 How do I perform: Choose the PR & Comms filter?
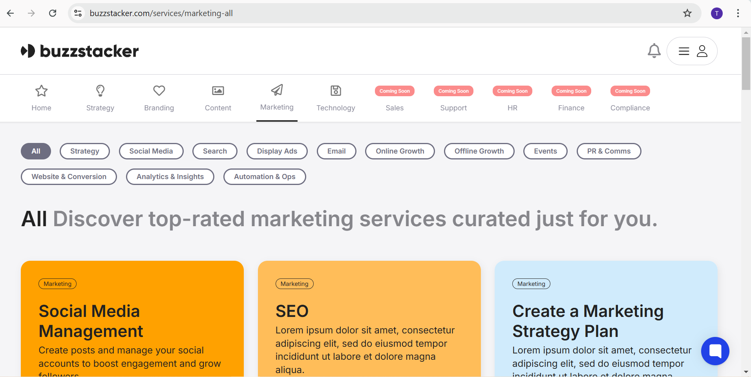pos(608,151)
